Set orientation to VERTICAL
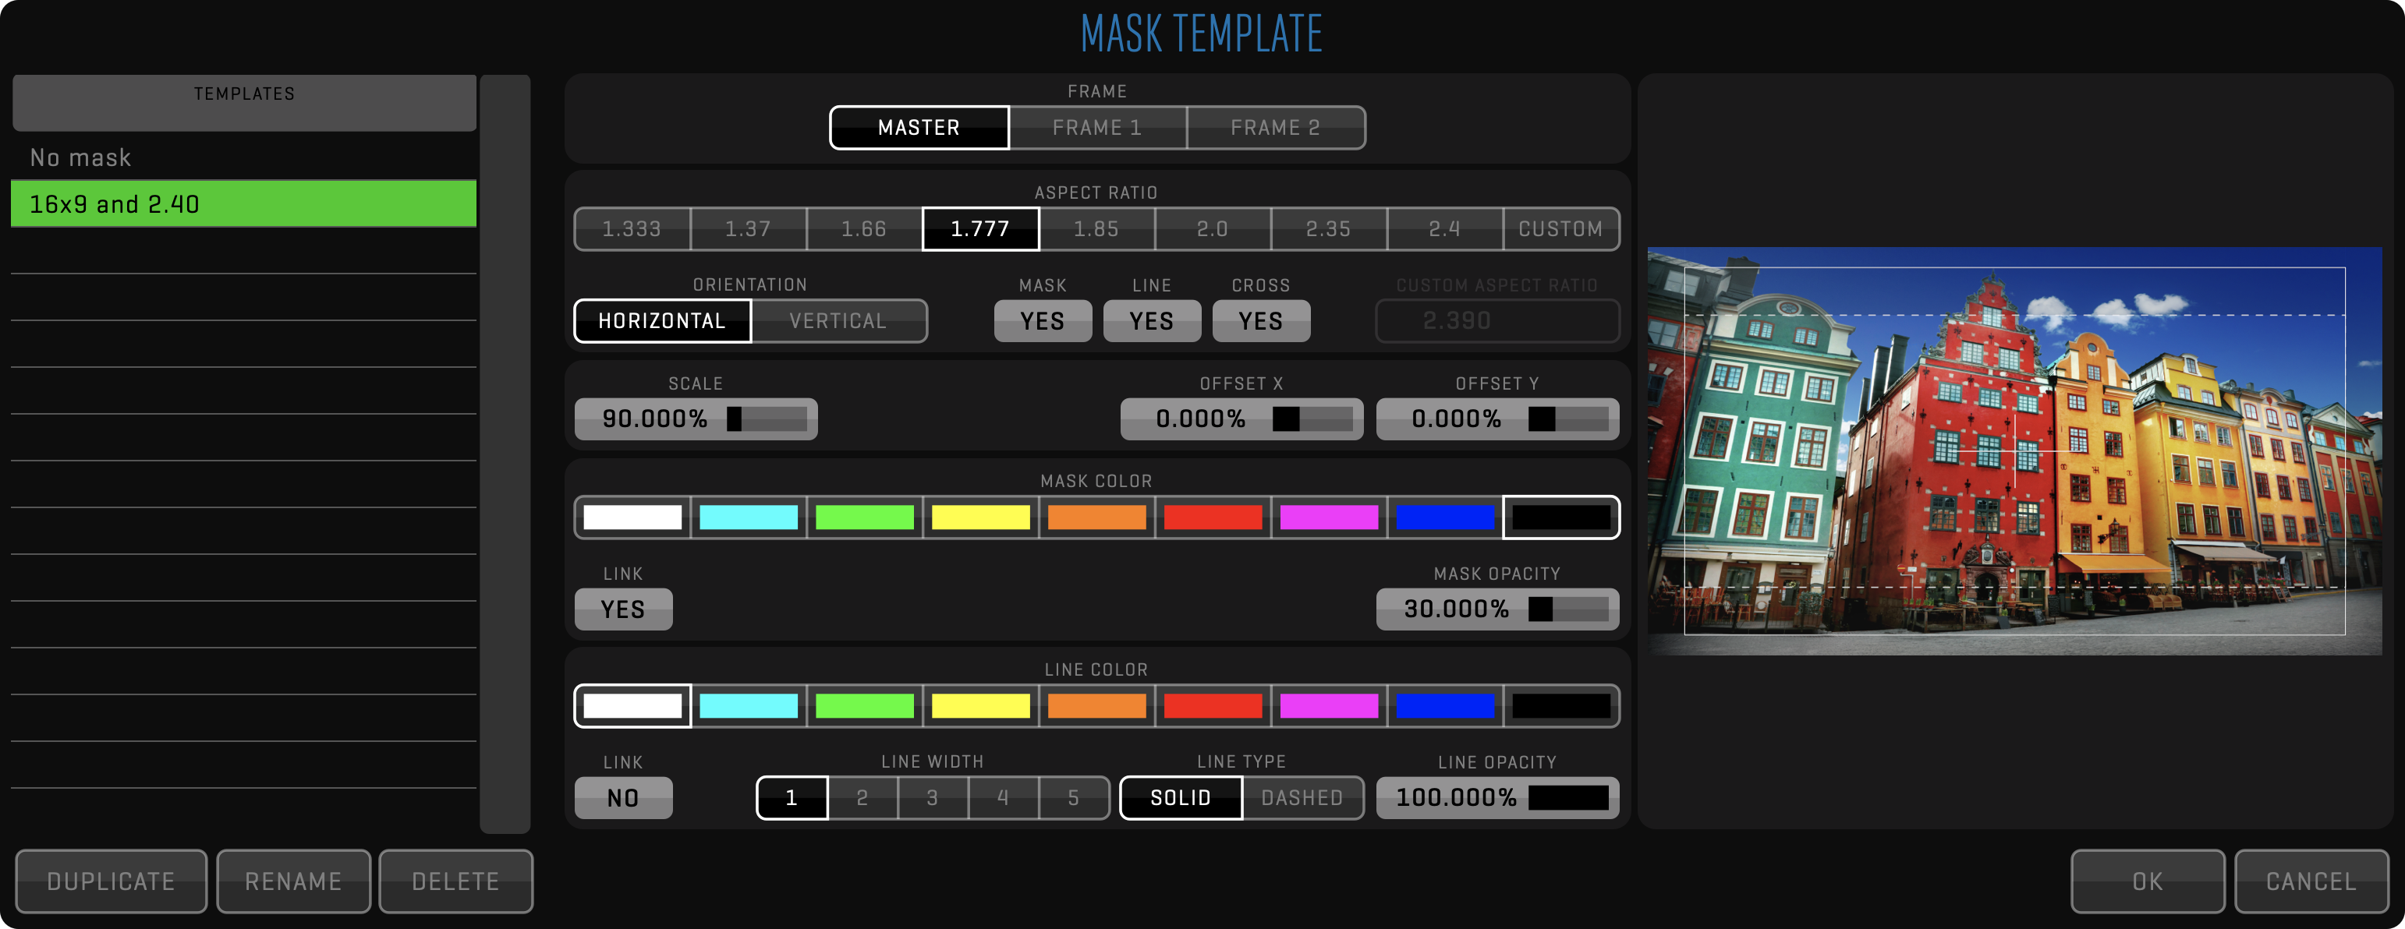 pyautogui.click(x=838, y=321)
